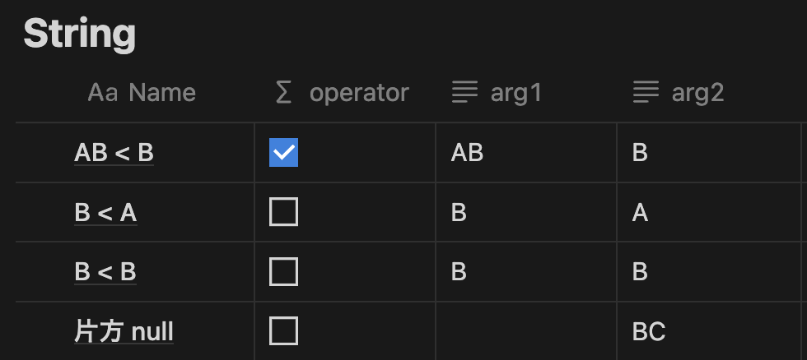
Task: Open the operator column header menu
Action: point(345,93)
